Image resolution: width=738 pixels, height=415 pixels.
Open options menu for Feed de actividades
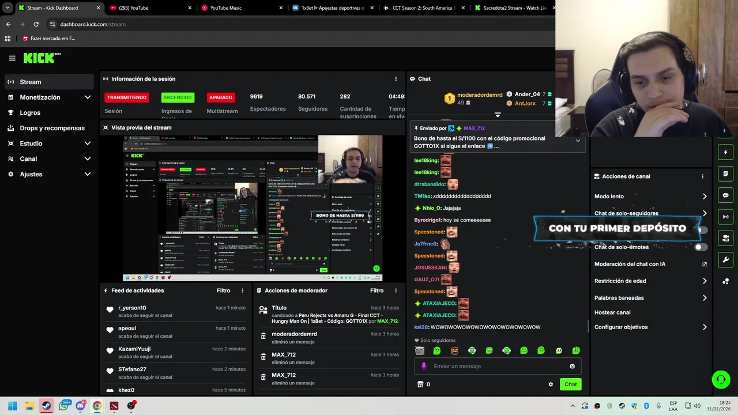(242, 290)
